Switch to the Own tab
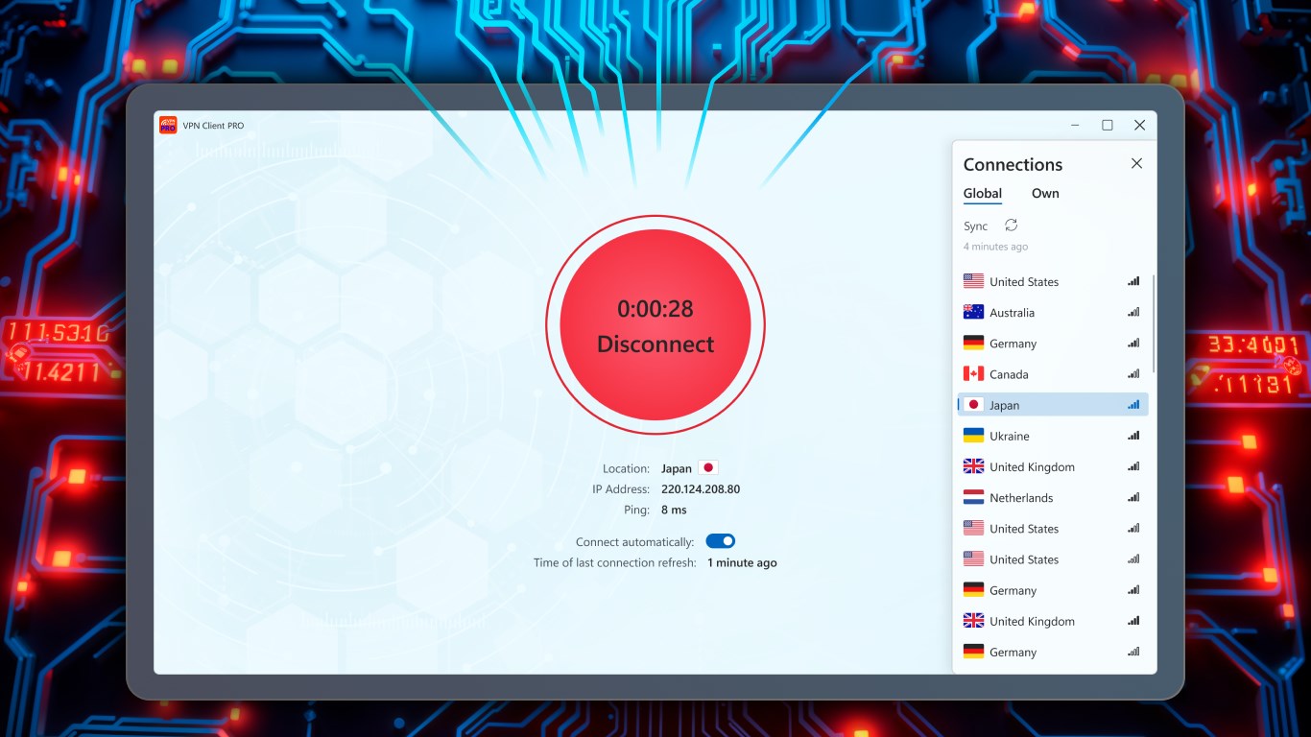 [x=1045, y=193]
